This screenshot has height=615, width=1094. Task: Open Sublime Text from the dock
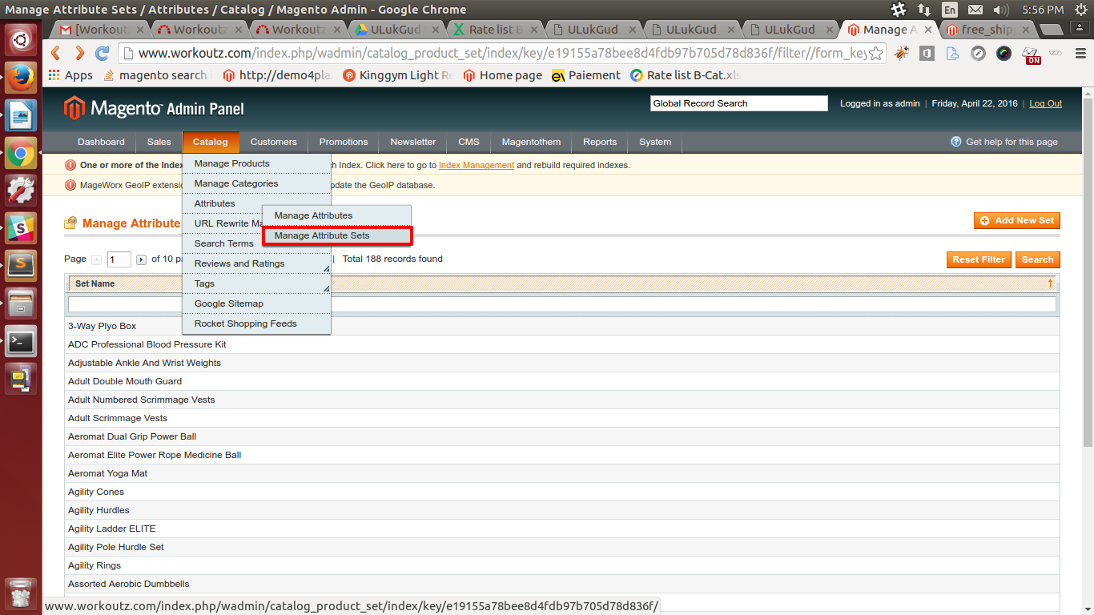tap(21, 265)
